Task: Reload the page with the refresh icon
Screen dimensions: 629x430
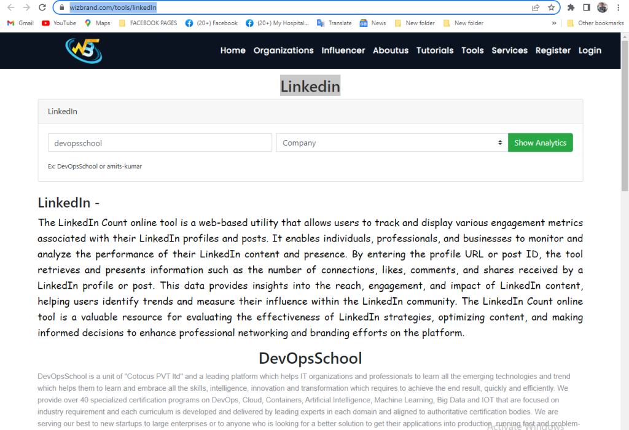Action: pos(42,7)
